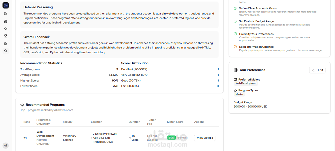Open the programs graduation cap icon
The image size is (335, 151).
coord(6,29)
